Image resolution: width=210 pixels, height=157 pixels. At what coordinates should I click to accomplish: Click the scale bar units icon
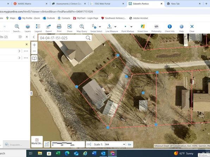click(47, 144)
